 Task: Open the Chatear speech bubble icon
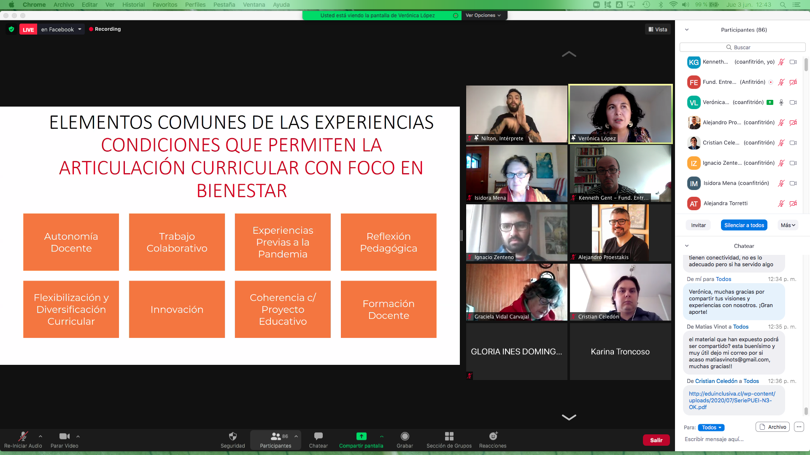pos(318,436)
